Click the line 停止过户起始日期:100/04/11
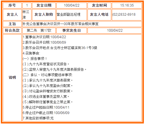This screenshot has height=124, width=145. pyautogui.click(x=46, y=107)
